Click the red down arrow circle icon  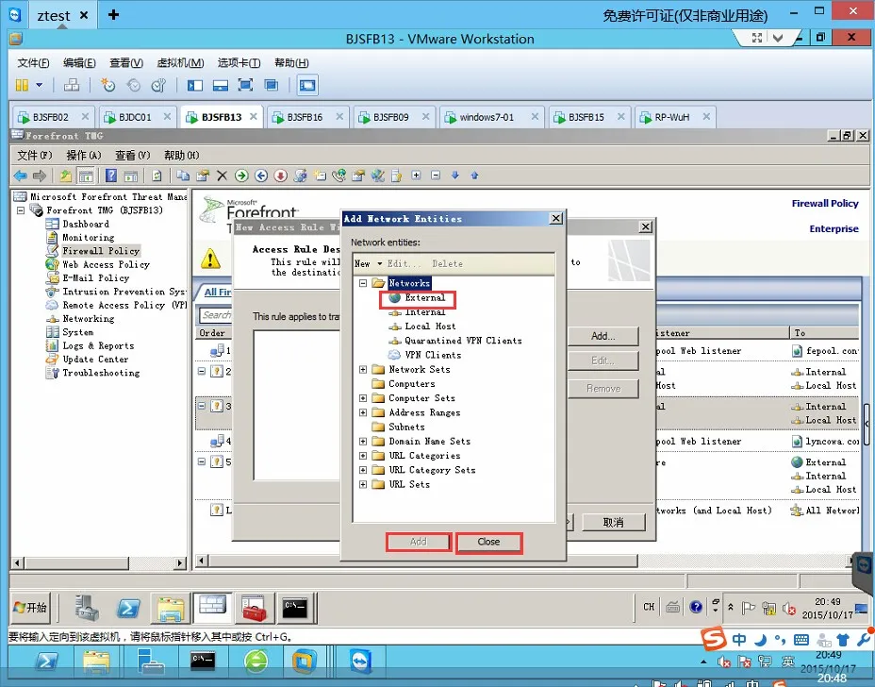pyautogui.click(x=281, y=176)
